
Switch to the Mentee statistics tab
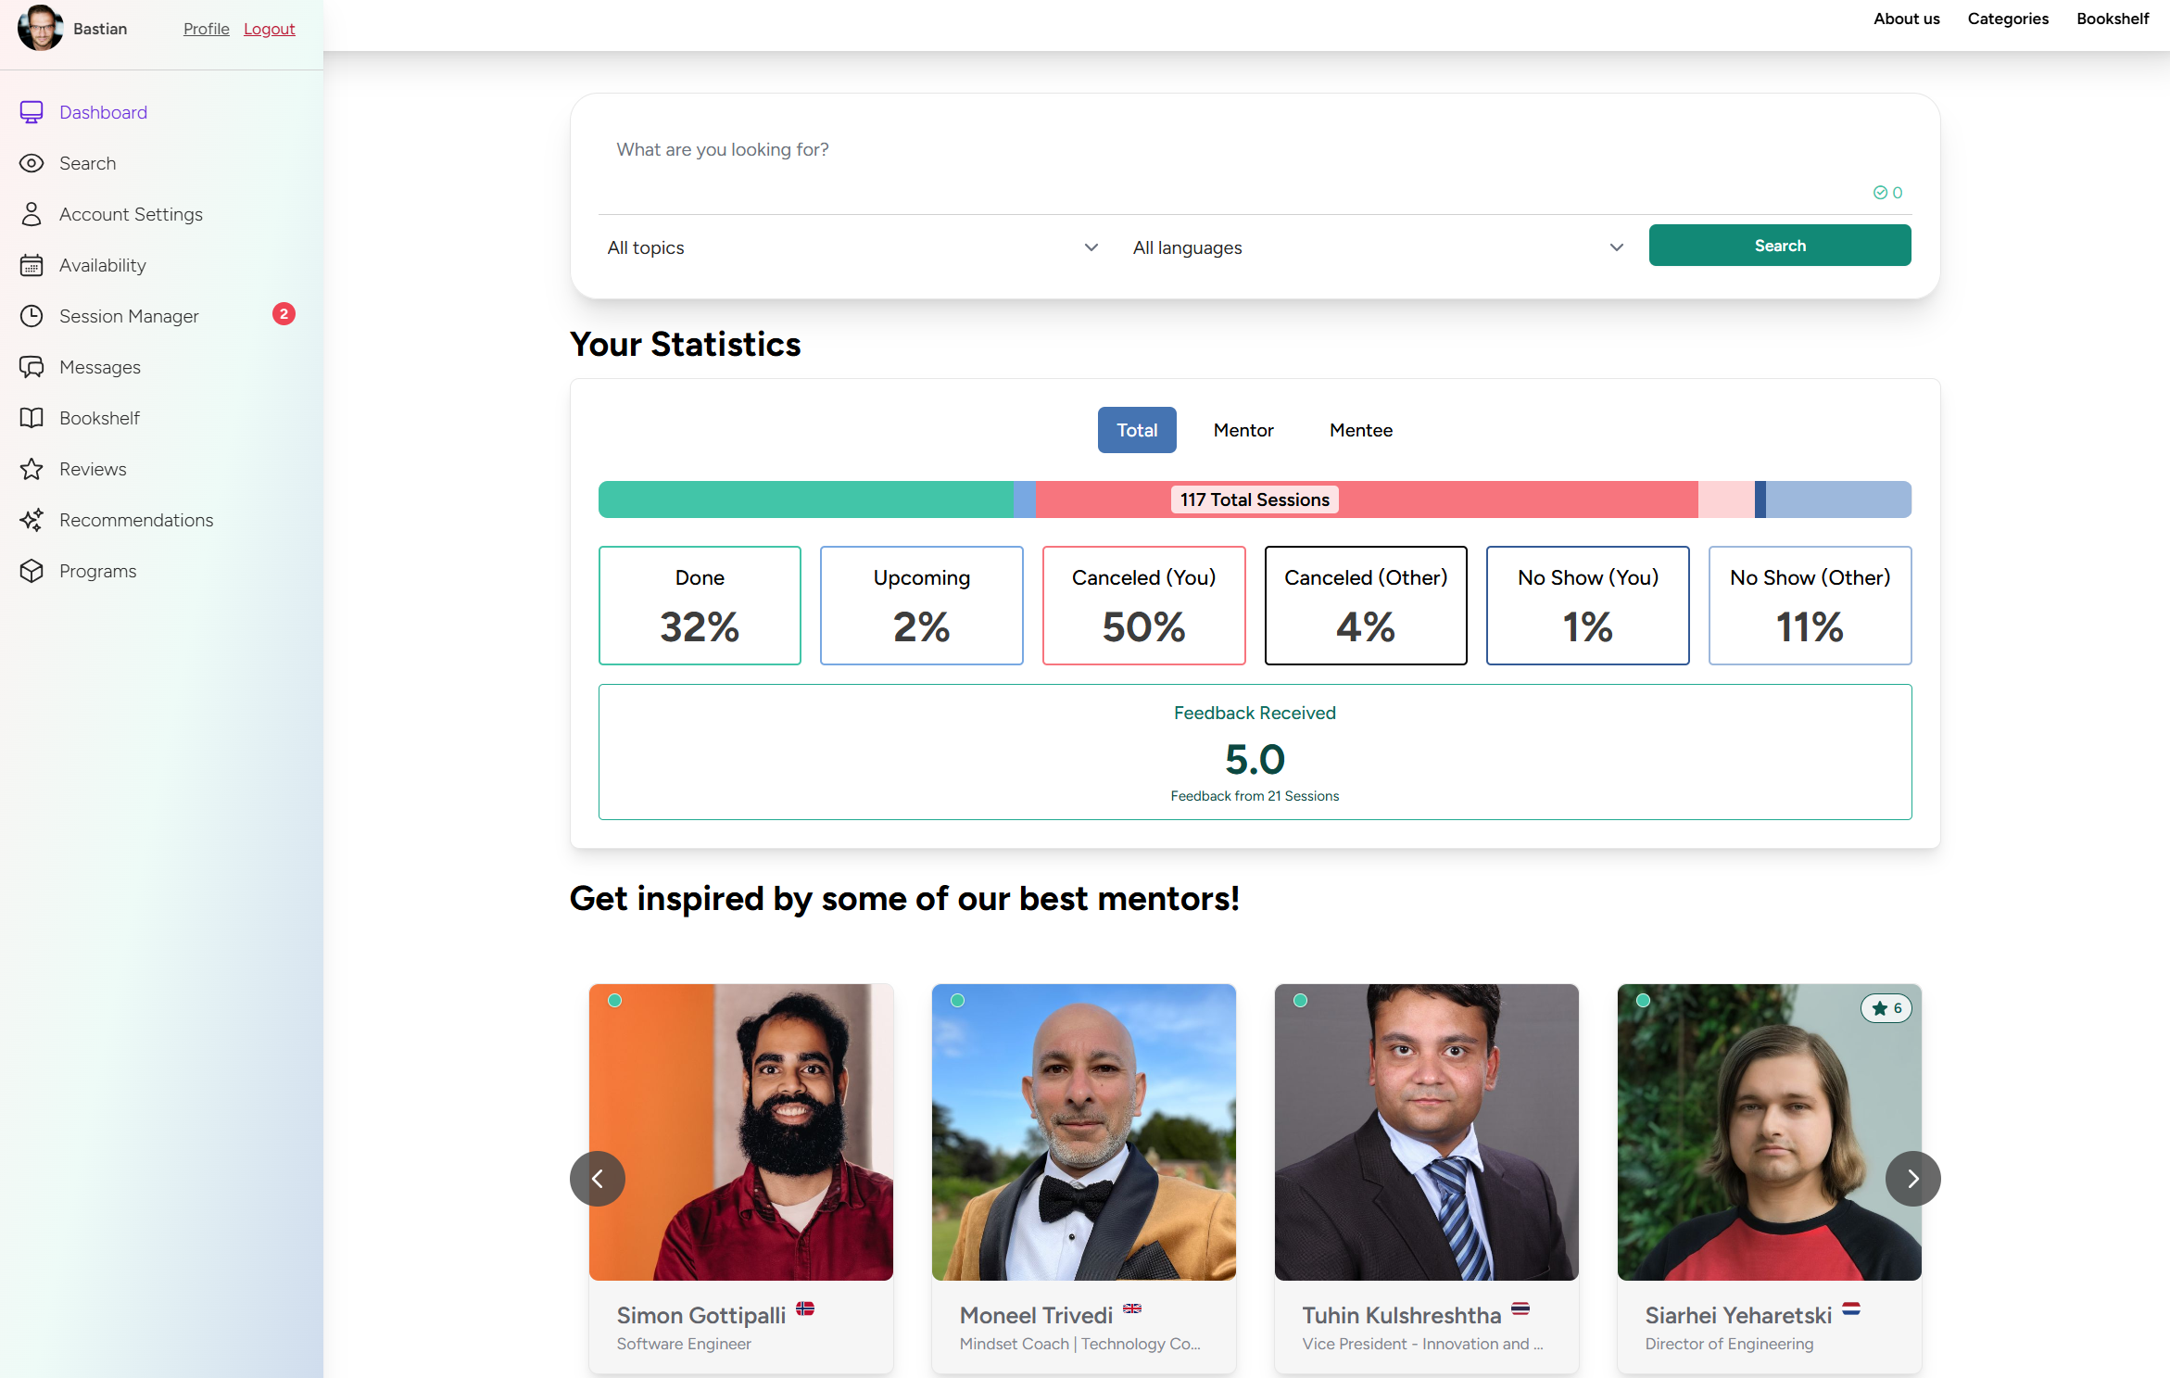pyautogui.click(x=1361, y=430)
